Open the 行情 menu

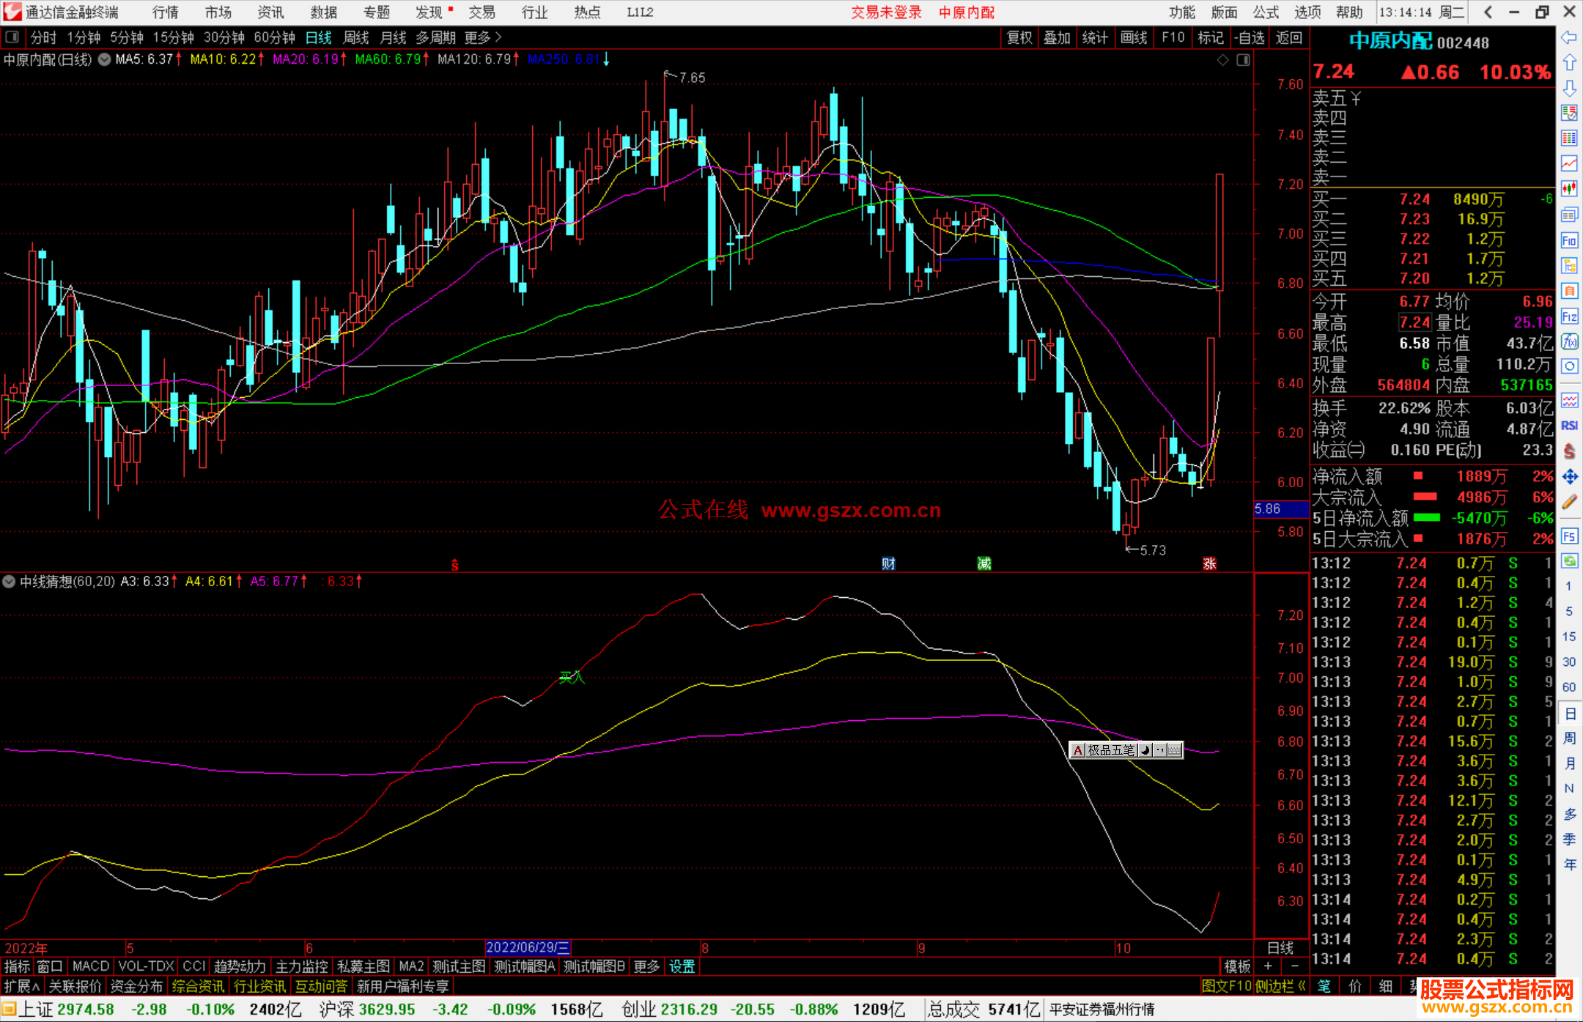(x=165, y=12)
